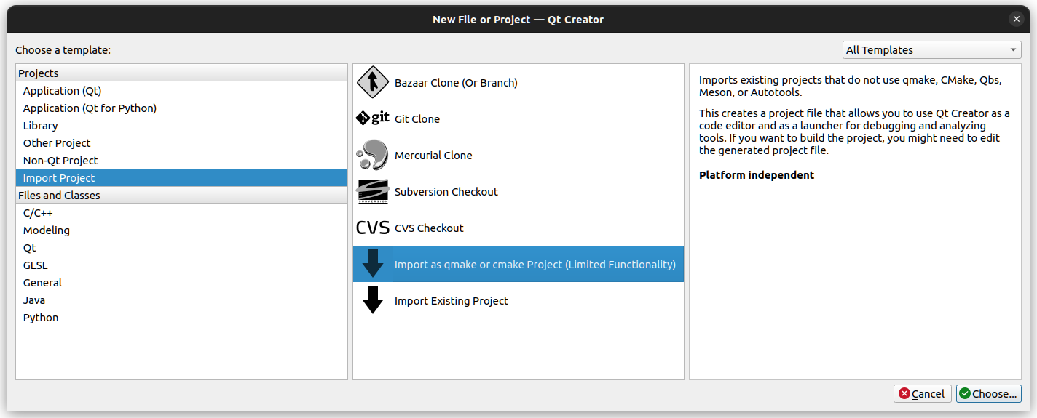Click the Git logo icon
The image size is (1037, 418).
click(373, 118)
